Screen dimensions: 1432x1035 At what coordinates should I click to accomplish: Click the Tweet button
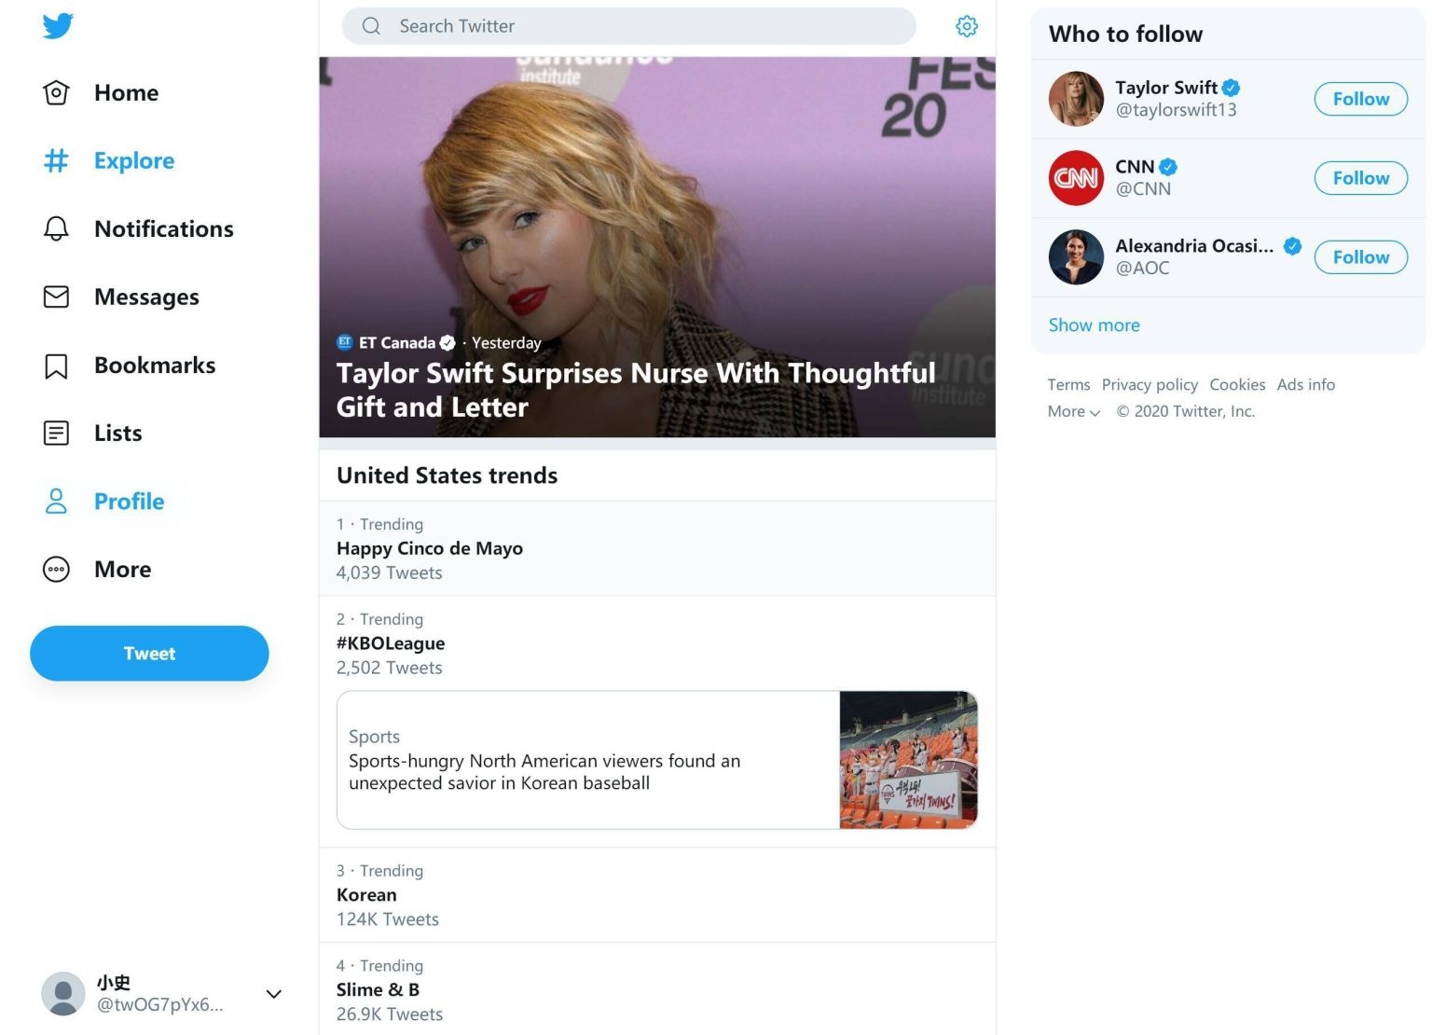(149, 653)
